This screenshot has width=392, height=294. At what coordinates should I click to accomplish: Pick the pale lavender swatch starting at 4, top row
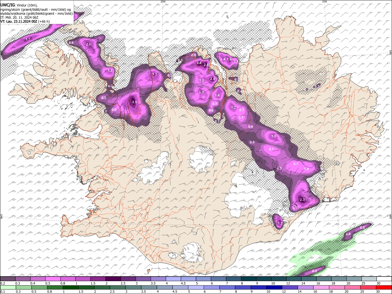pyautogui.click(x=173, y=279)
